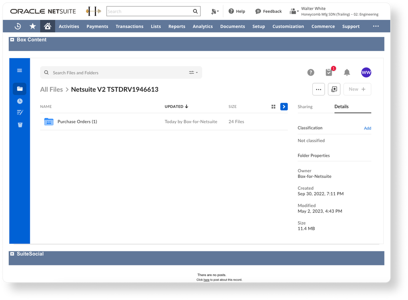Screen dimensions: 408x300
Task: Open Feedback from the header
Action: click(269, 12)
